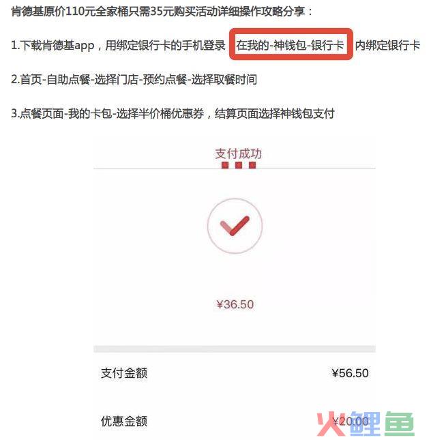The height and width of the screenshot is (440, 431).
Task: Click the 结算页面选择神钱包支付 phrase
Action: [x=274, y=114]
